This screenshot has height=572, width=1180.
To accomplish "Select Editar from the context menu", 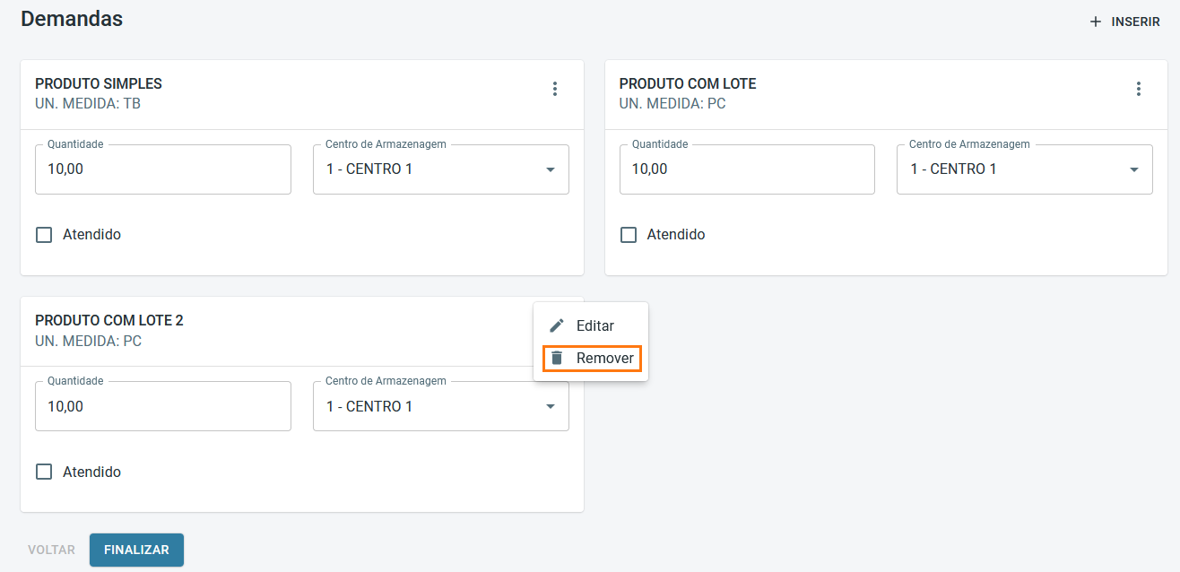I will pos(594,325).
